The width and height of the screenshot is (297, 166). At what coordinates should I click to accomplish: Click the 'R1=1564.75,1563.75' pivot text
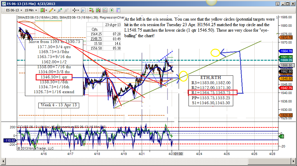[211, 93]
